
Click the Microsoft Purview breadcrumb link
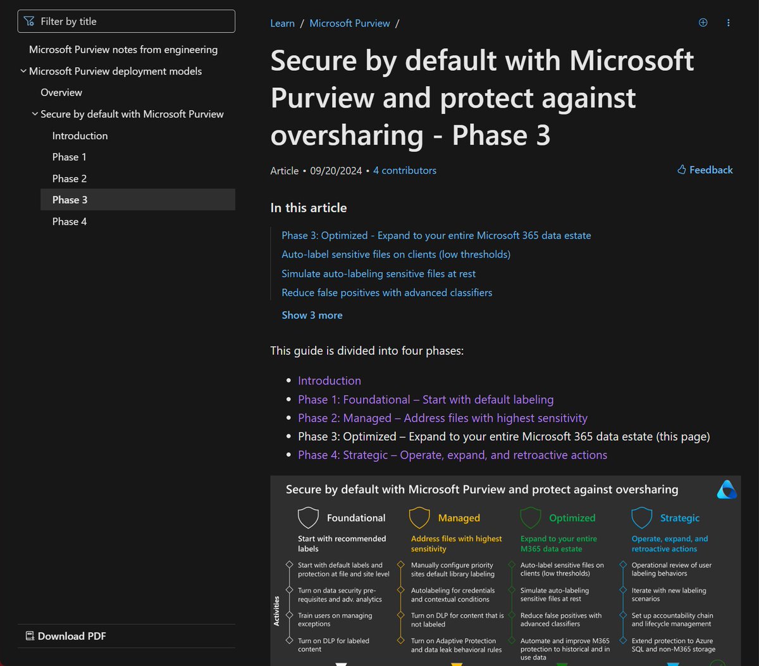click(x=350, y=23)
